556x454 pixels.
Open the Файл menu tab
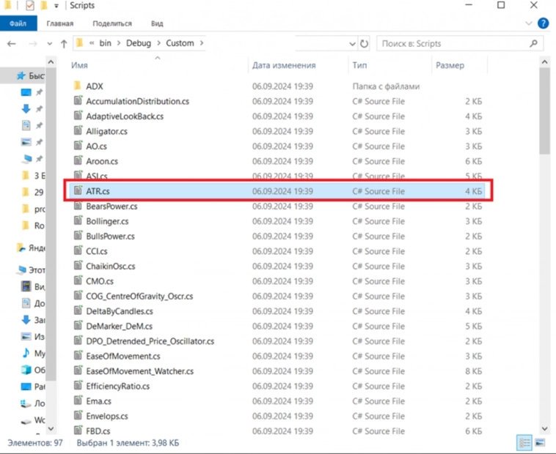[x=18, y=23]
